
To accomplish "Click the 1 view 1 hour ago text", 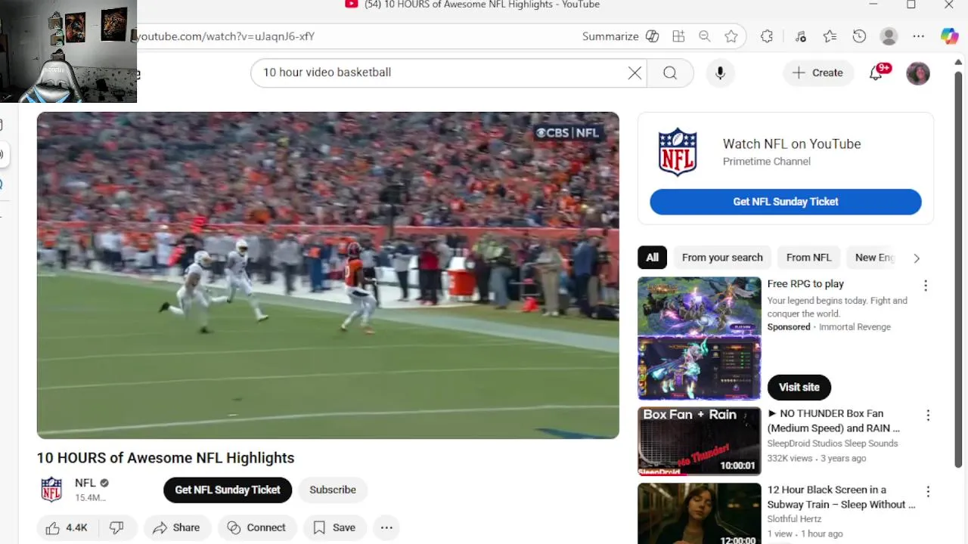I will click(805, 534).
